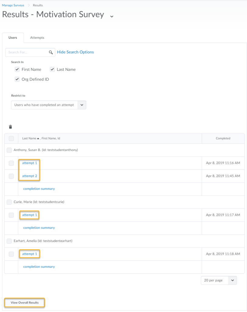The height and width of the screenshot is (312, 247).
Task: Uncheck the Last Name checkbox
Action: point(52,69)
